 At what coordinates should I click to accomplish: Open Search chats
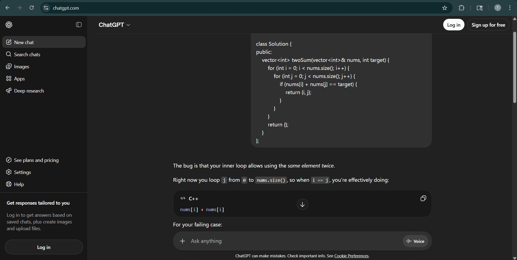coord(44,54)
